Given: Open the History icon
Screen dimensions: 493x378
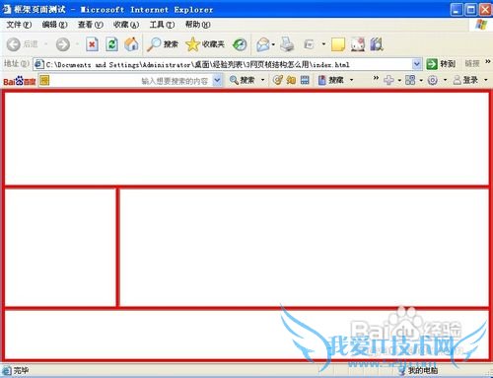Looking at the screenshot, I should [240, 44].
